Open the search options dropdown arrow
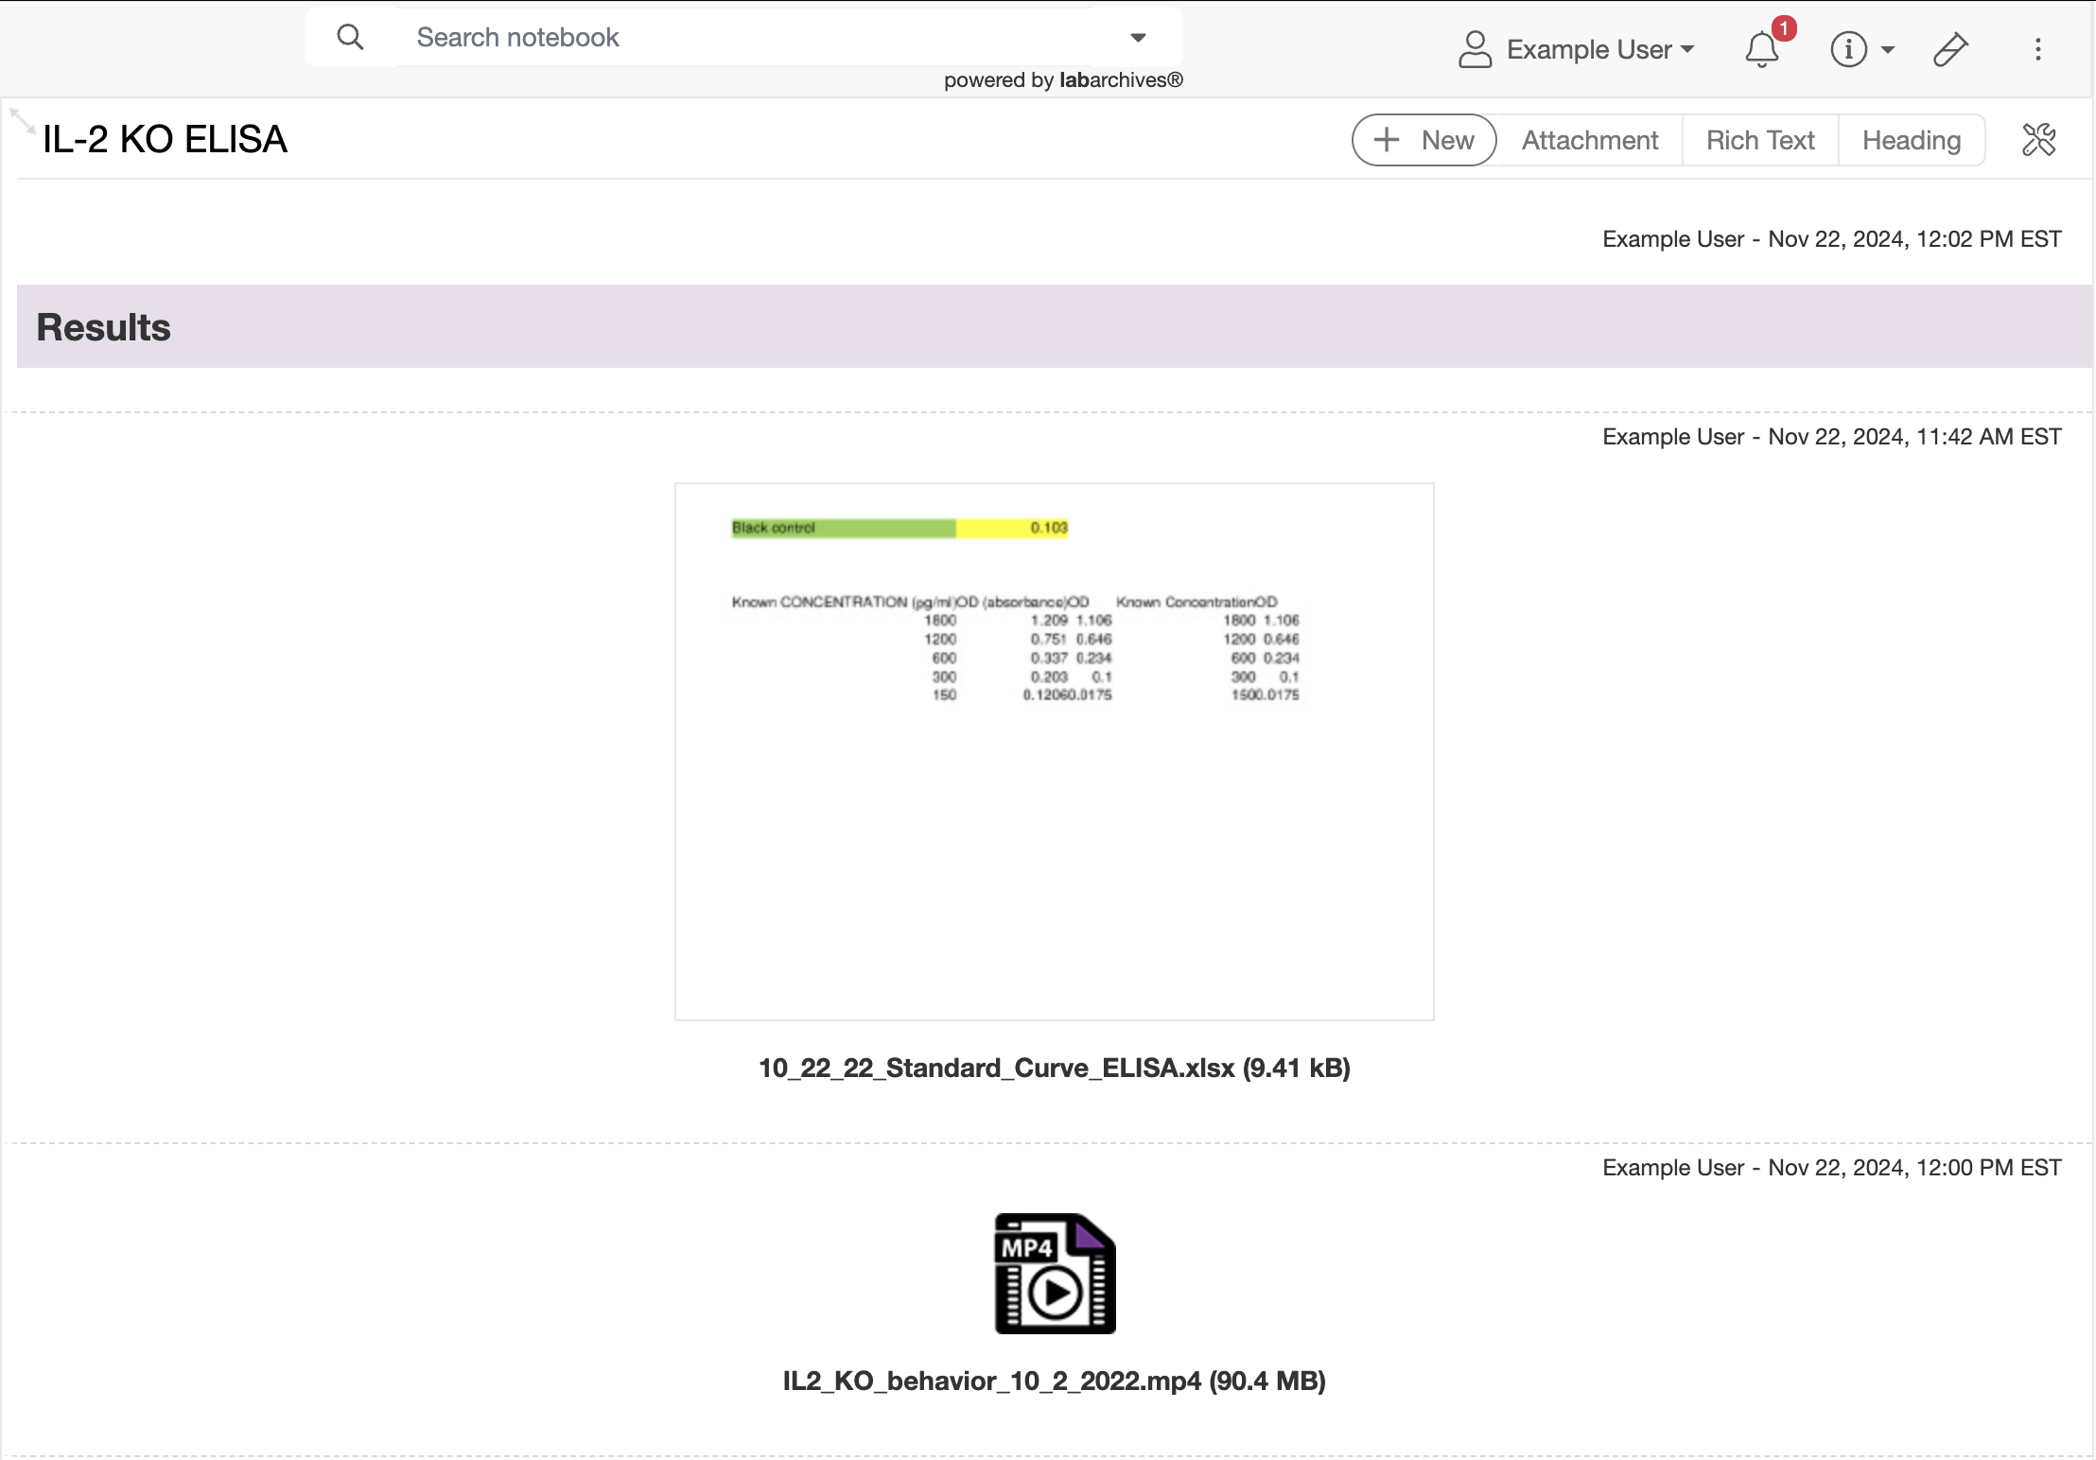The height and width of the screenshot is (1460, 2096). click(1137, 37)
